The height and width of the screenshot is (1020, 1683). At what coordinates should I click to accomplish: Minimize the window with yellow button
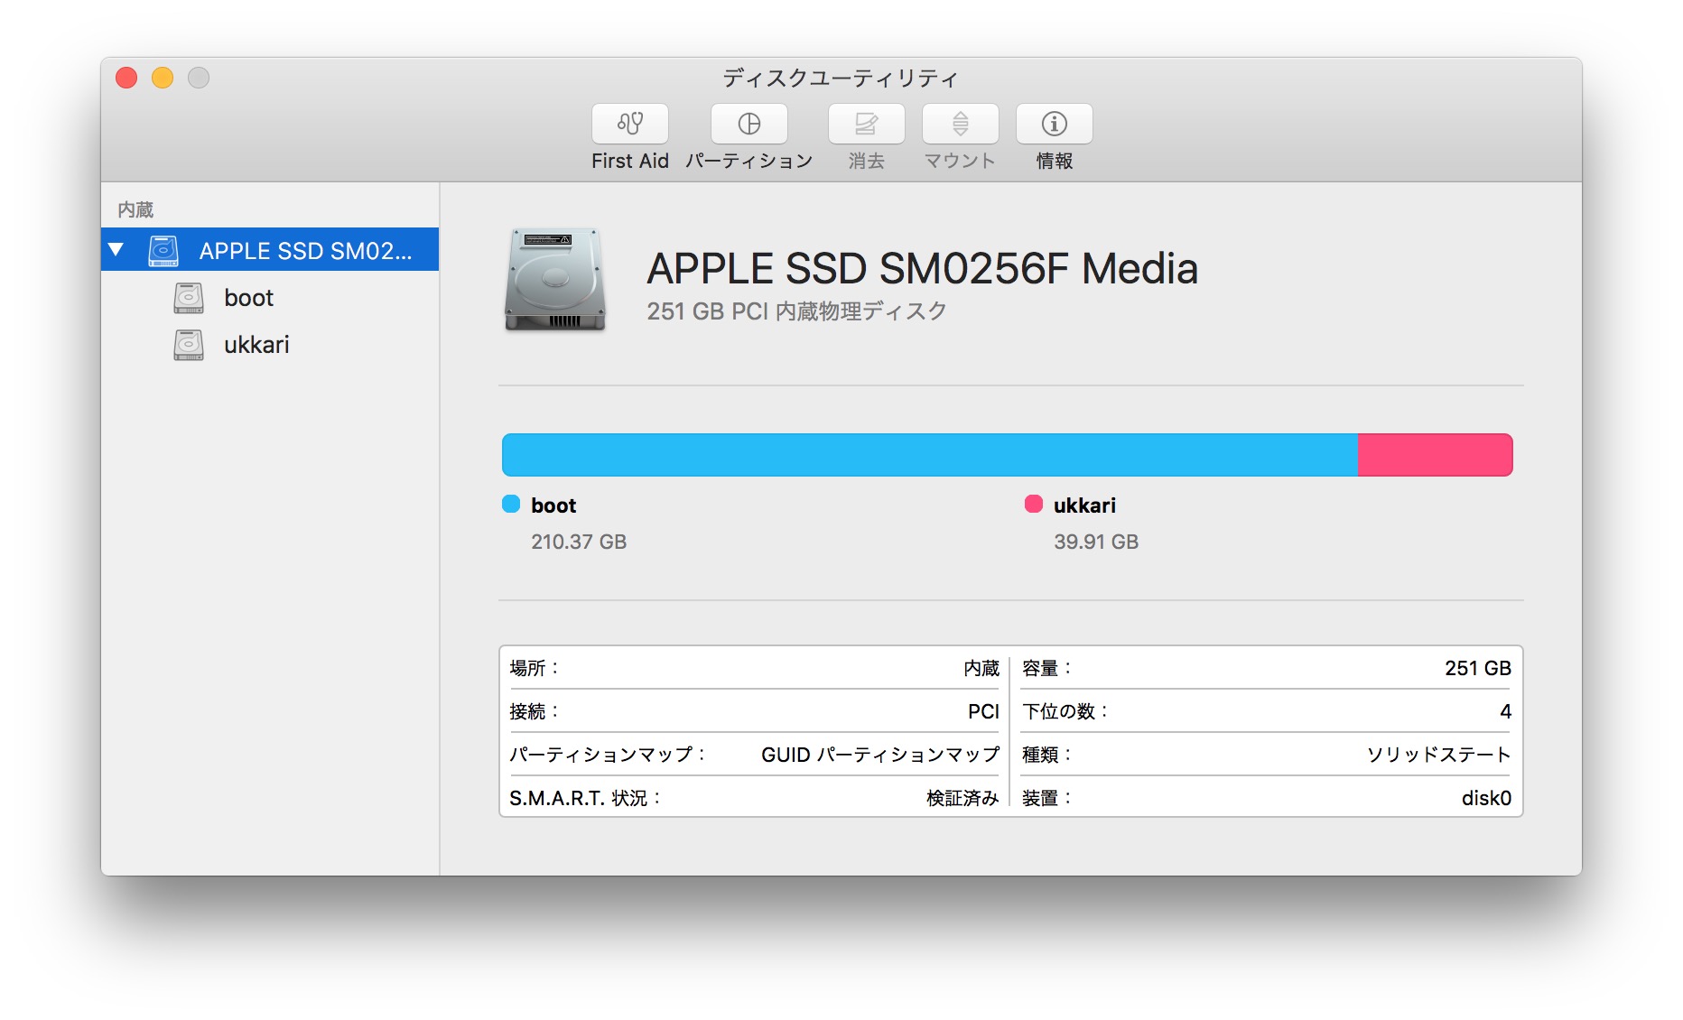click(x=163, y=78)
